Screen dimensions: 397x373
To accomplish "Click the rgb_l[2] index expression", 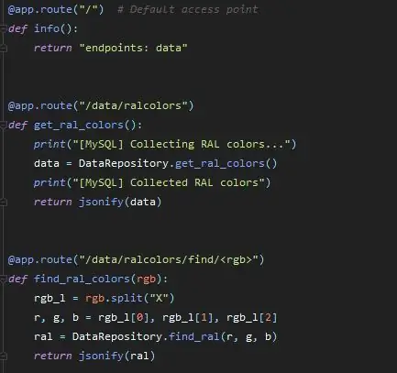I will [252, 318].
